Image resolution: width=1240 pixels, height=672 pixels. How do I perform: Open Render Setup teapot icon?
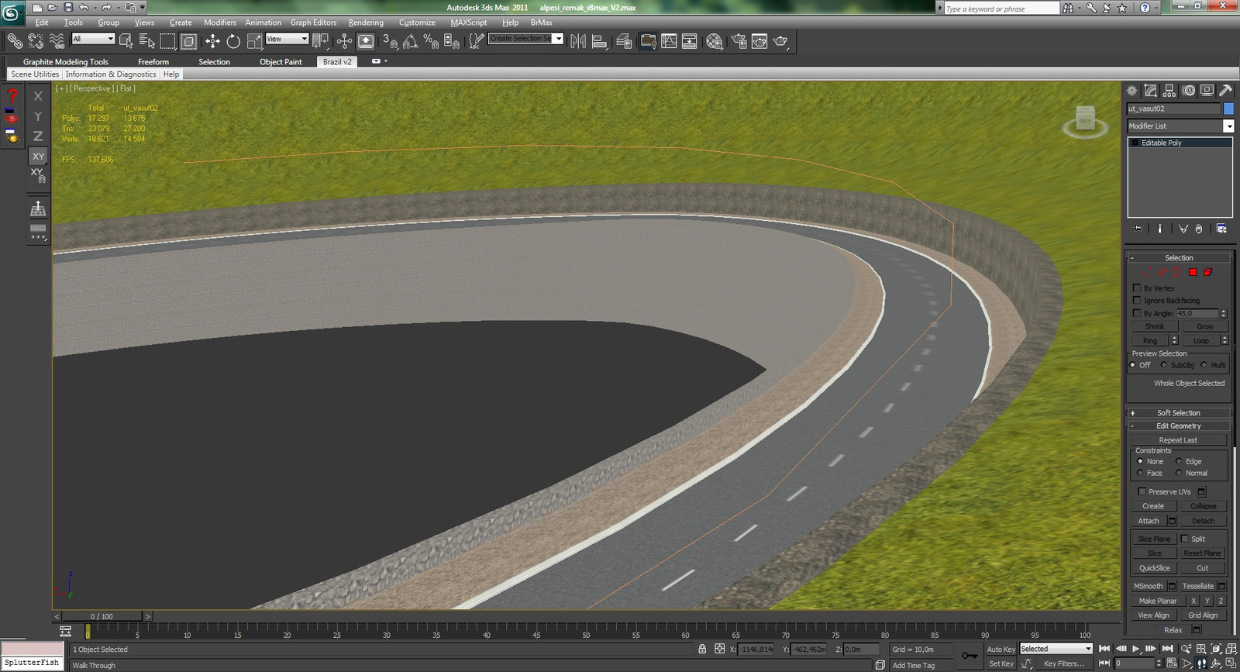tap(739, 40)
